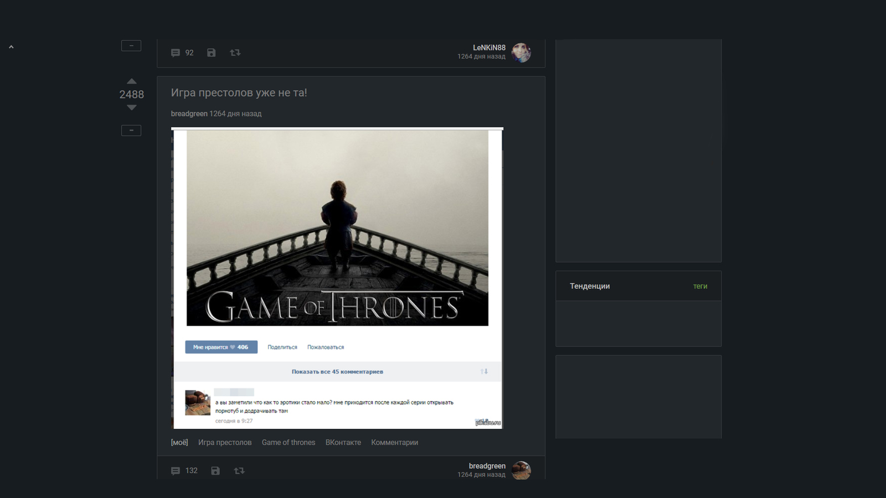Viewport: 886px width, 498px height.
Task: Select the 'Game of thrones' tag
Action: point(289,442)
